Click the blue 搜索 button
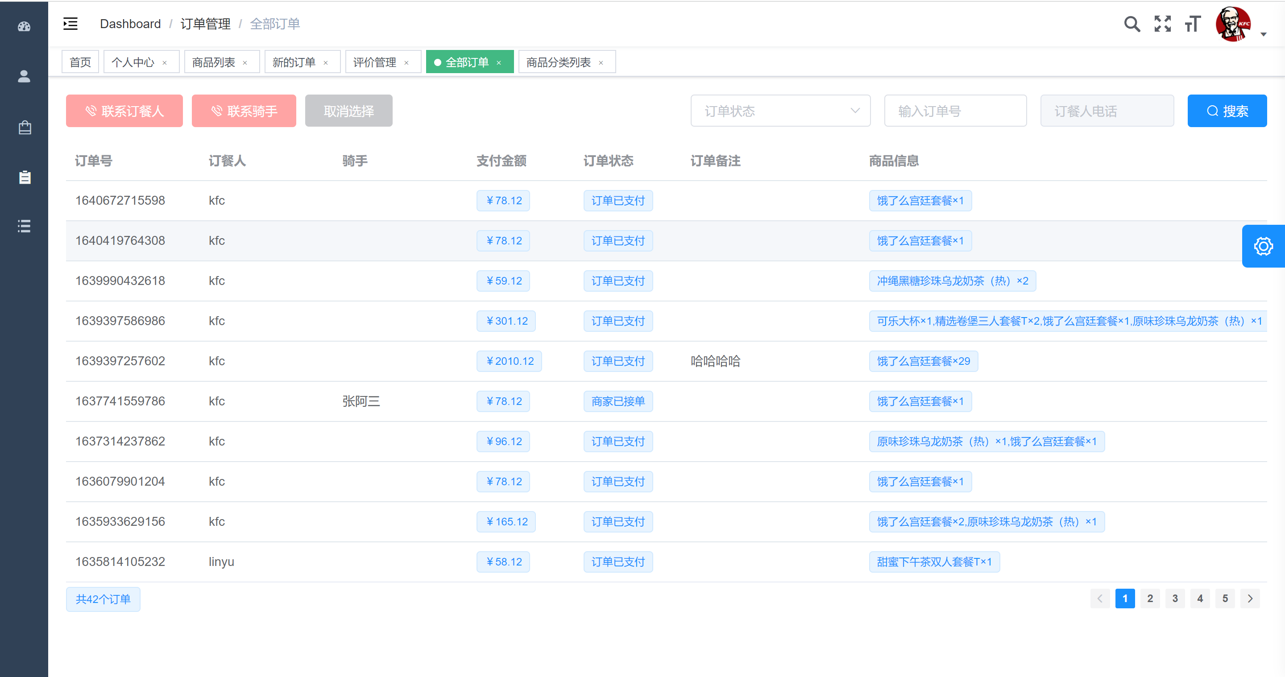1285x677 pixels. point(1227,111)
